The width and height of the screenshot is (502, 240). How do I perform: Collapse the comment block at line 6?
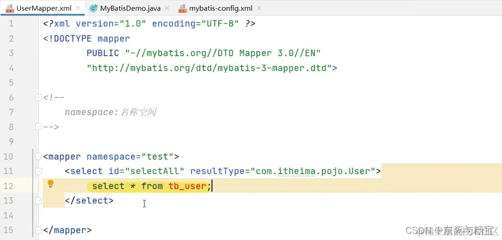pyautogui.click(x=38, y=97)
